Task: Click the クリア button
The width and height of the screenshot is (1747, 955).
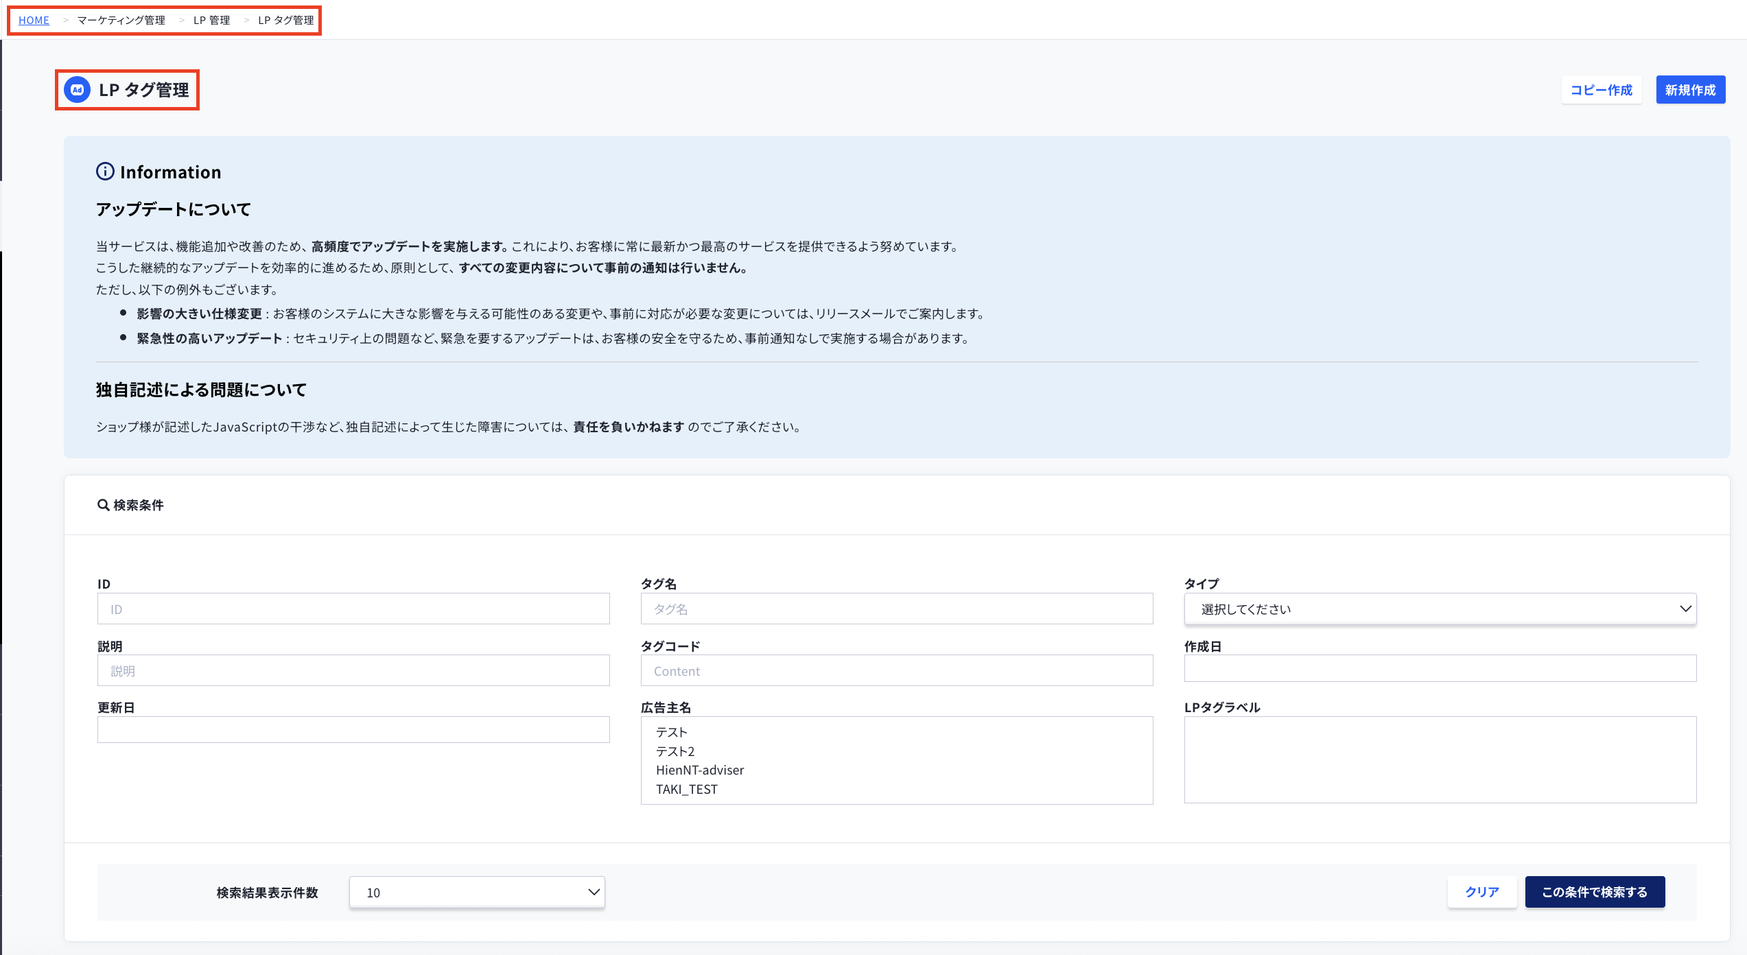Action: (x=1482, y=892)
